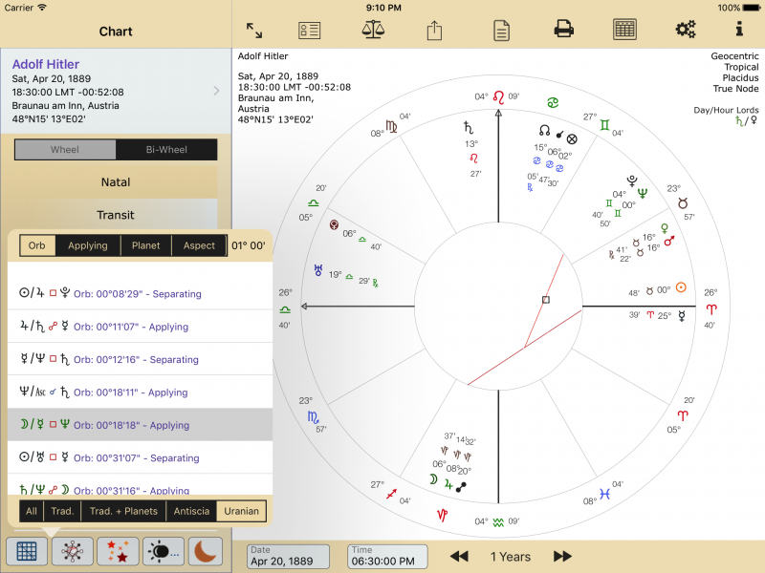
Task: Select the settings gears icon
Action: tap(686, 30)
